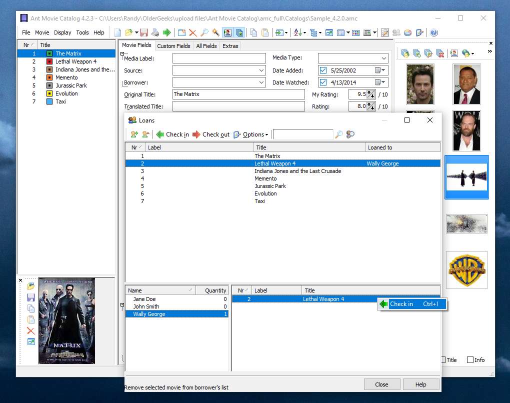510x403 pixels.
Task: Click the blue Help question mark icon
Action: point(434,32)
